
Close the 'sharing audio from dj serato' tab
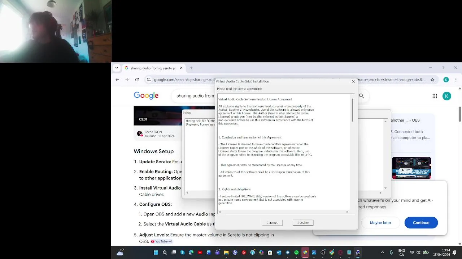(182, 68)
